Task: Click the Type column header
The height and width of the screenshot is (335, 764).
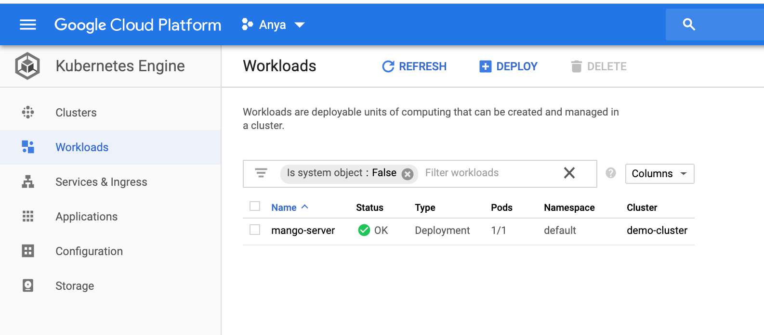Action: point(425,207)
